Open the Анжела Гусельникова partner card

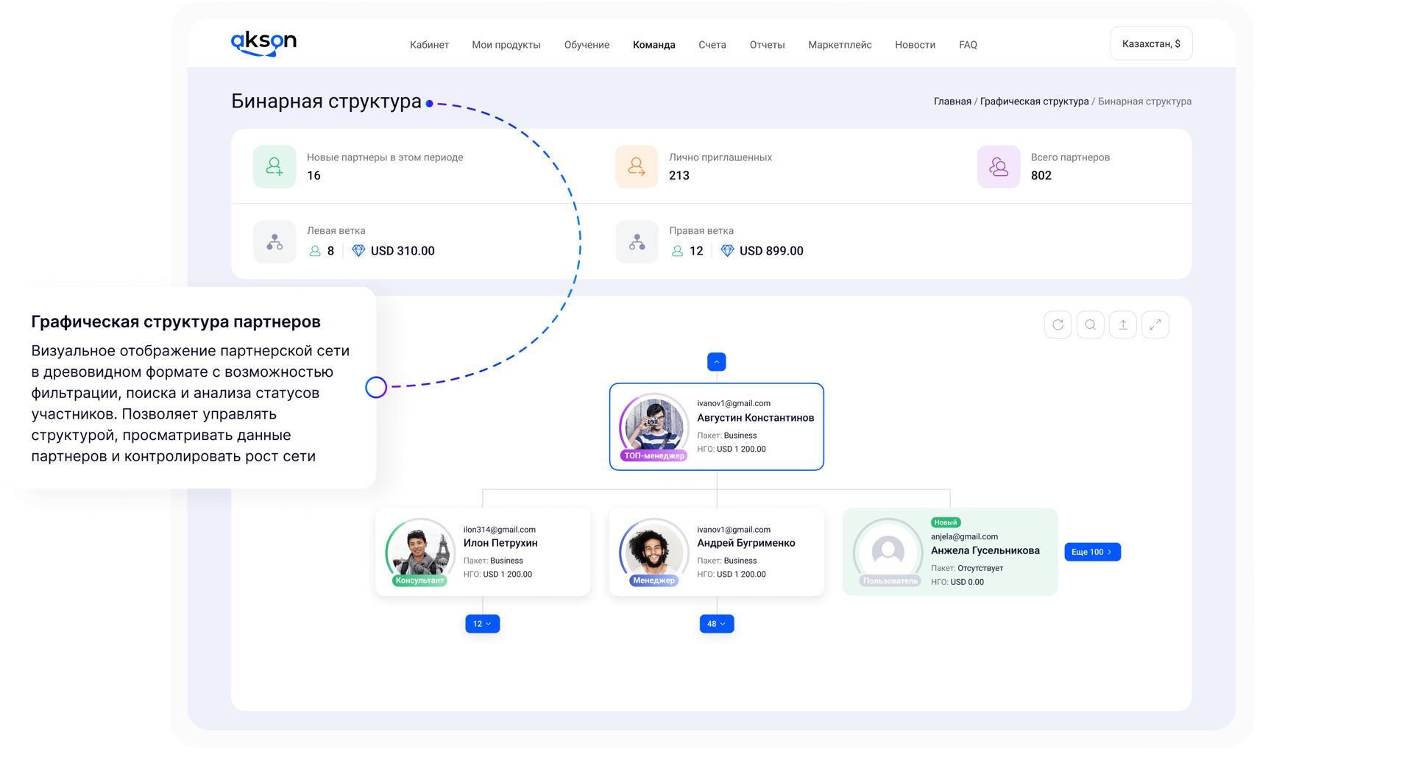coord(950,552)
